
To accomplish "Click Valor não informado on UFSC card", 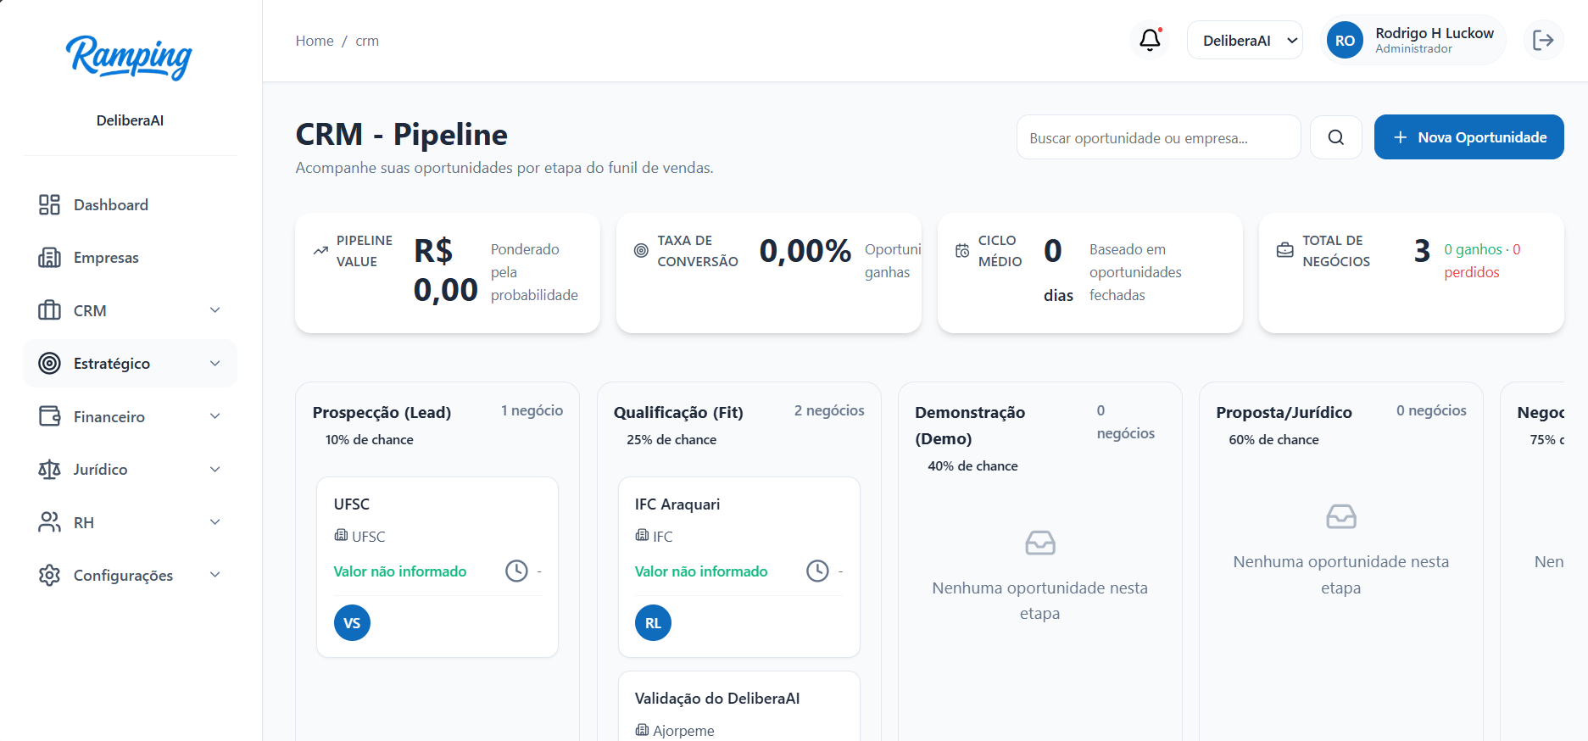I will tap(400, 571).
